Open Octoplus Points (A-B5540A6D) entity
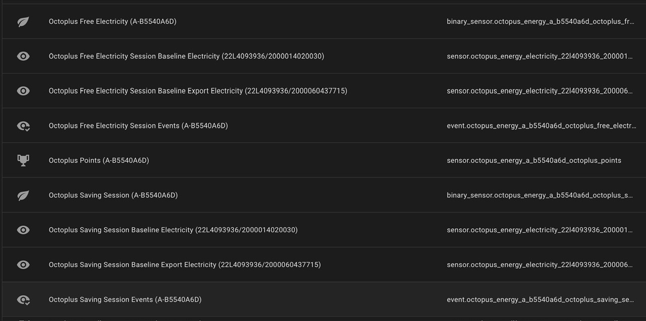This screenshot has width=646, height=321. pyautogui.click(x=99, y=161)
